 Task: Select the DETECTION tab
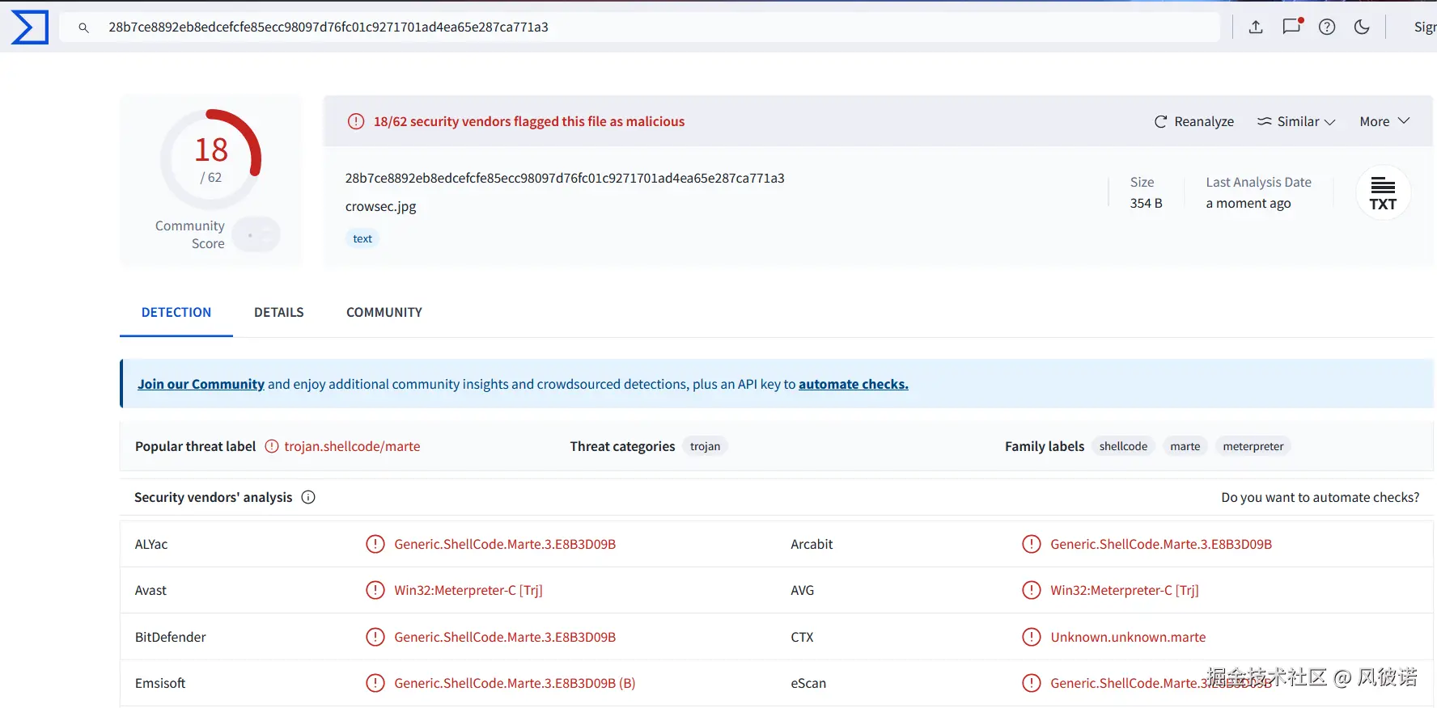point(176,312)
